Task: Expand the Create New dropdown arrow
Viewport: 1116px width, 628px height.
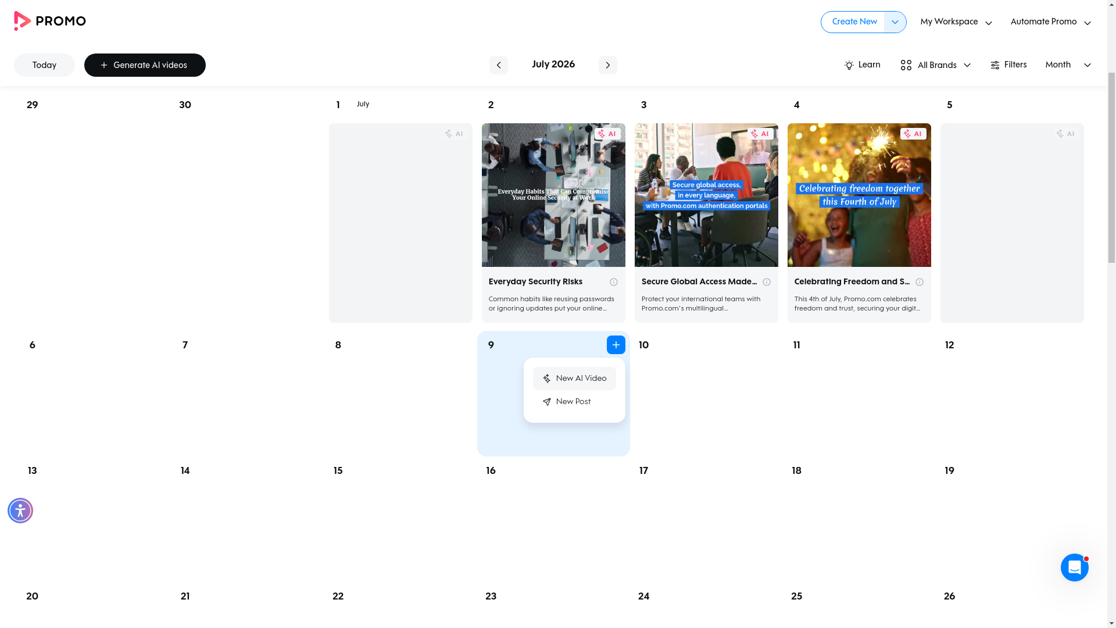Action: (895, 22)
